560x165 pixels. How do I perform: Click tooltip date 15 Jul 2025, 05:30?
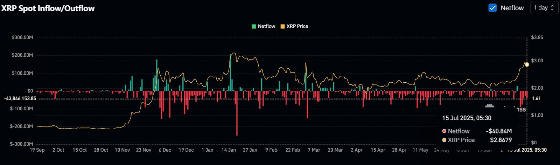click(467, 118)
